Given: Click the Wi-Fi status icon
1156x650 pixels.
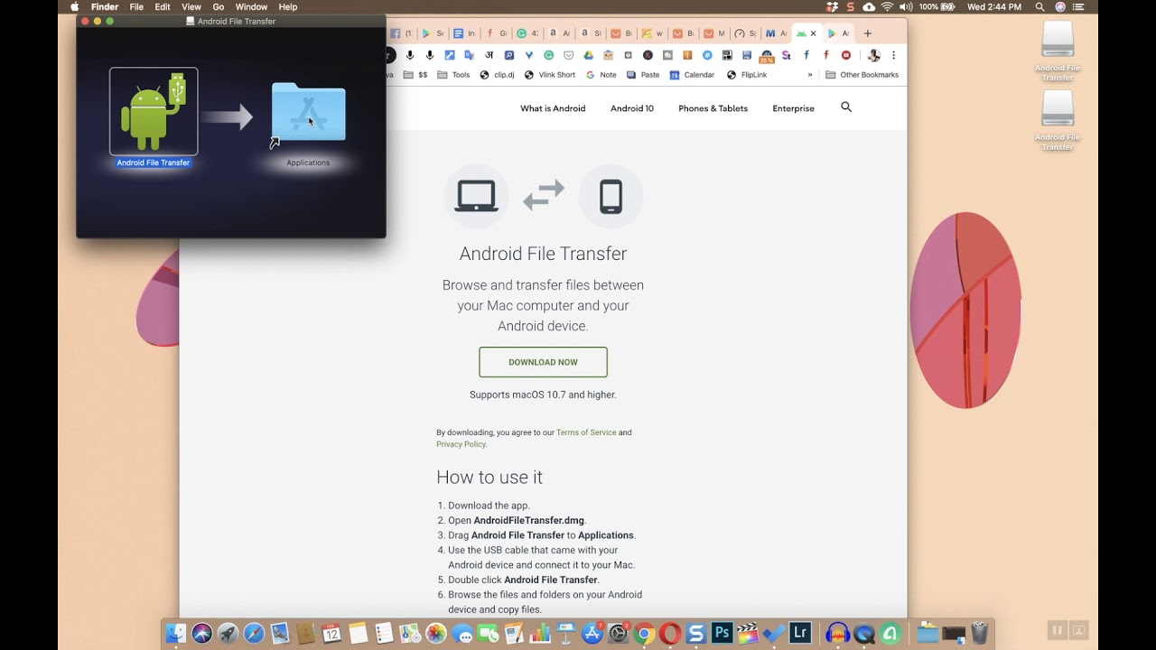Looking at the screenshot, I should 887,6.
